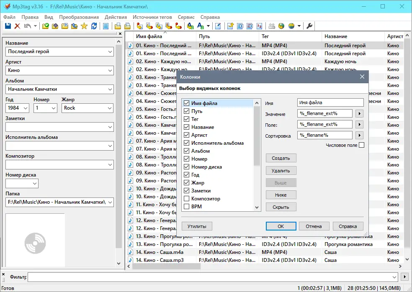Click the Создать button
The width and height of the screenshot is (412, 292).
[x=281, y=158]
